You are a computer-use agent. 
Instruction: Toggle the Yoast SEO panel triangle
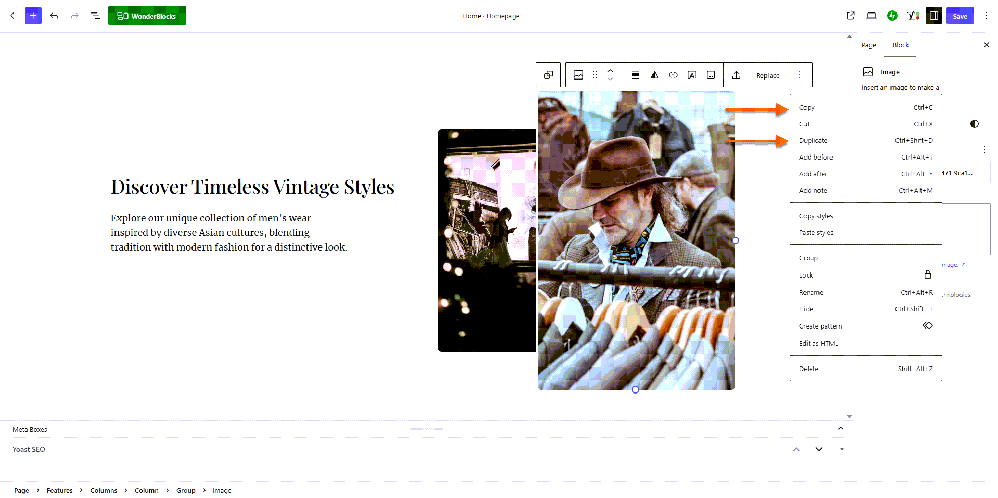(x=842, y=449)
